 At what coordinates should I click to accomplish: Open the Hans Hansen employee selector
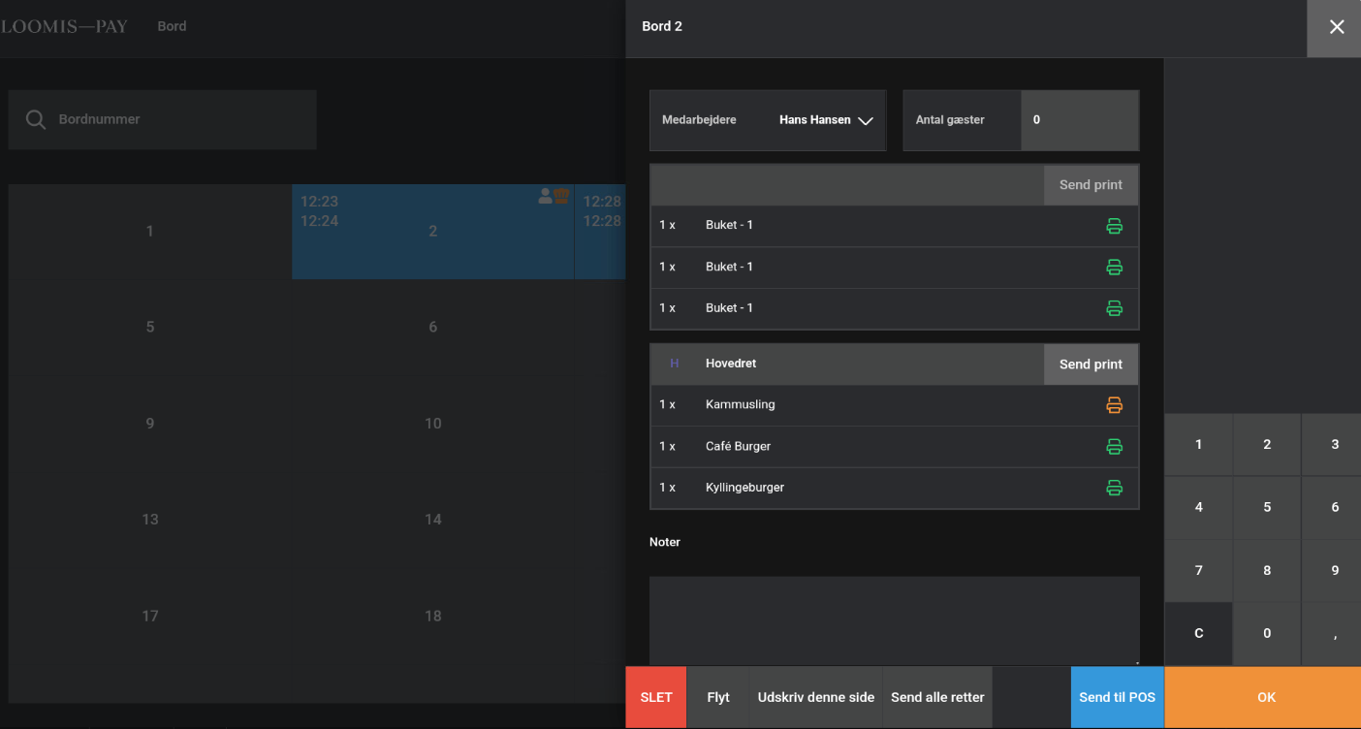point(814,120)
